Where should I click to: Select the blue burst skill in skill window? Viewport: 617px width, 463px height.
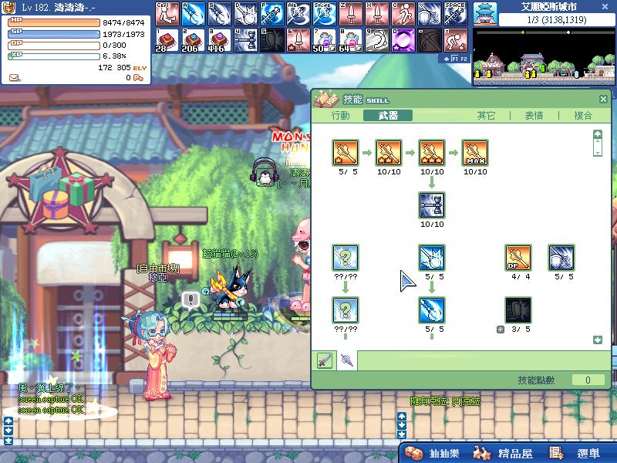pyautogui.click(x=432, y=258)
